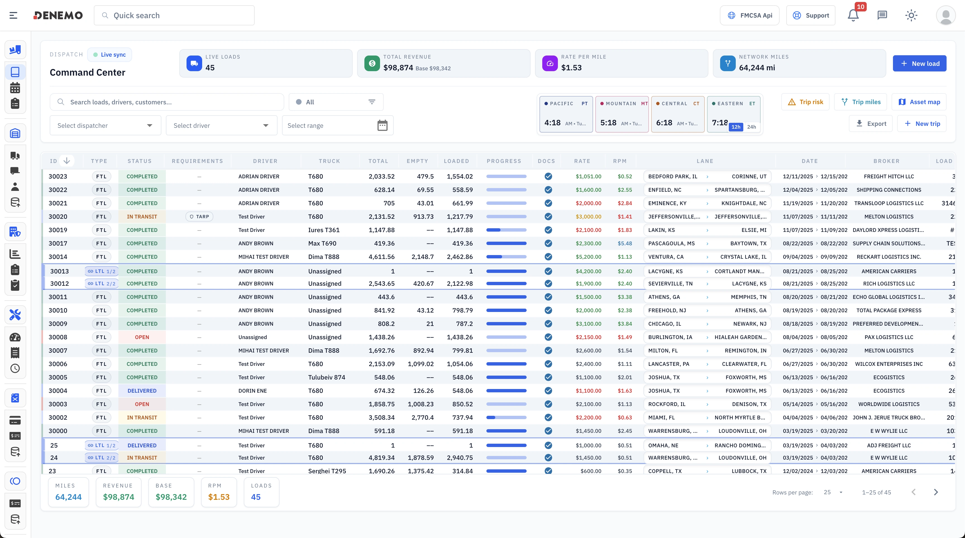This screenshot has height=538, width=965.
Task: Click the New load button
Action: coord(919,64)
